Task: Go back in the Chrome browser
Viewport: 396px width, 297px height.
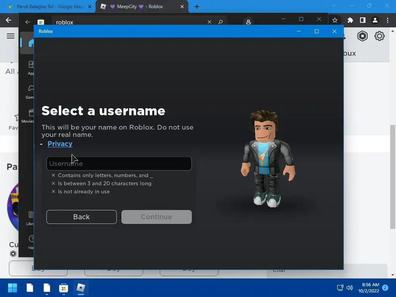Action: point(9,20)
